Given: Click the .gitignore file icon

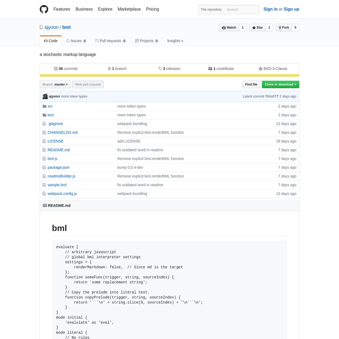Looking at the screenshot, I should click(x=44, y=124).
